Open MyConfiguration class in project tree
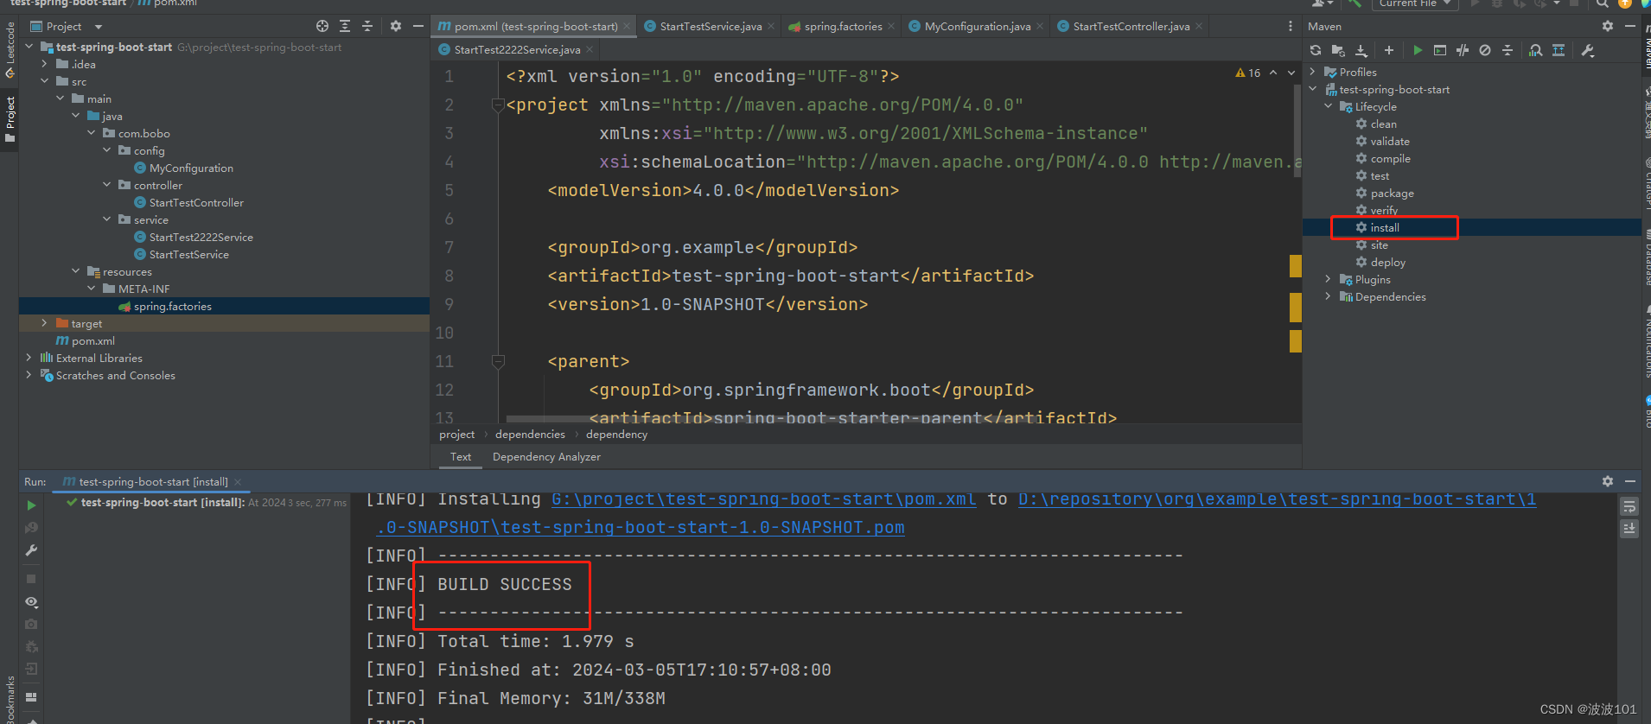The height and width of the screenshot is (724, 1651). 191,168
